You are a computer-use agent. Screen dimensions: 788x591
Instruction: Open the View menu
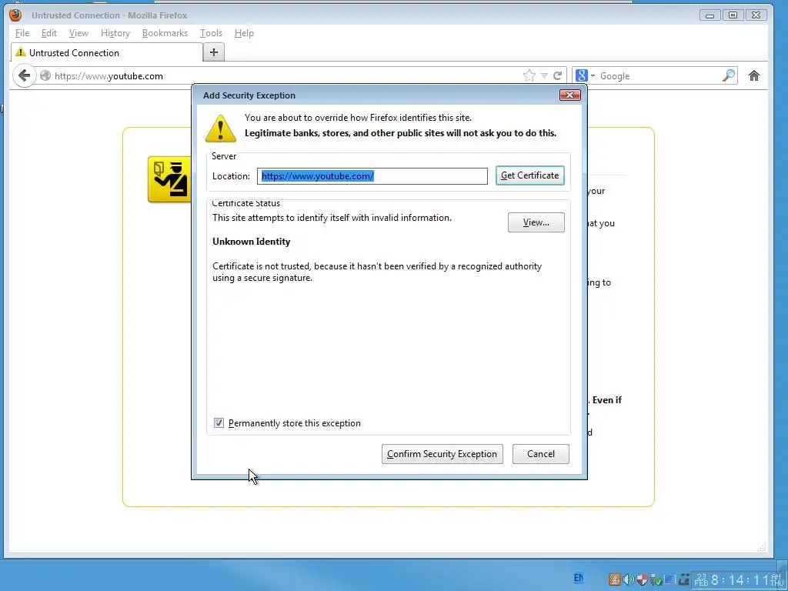(x=79, y=33)
